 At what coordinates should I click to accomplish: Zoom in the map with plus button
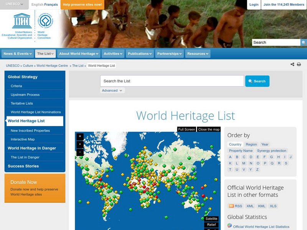click(80, 136)
